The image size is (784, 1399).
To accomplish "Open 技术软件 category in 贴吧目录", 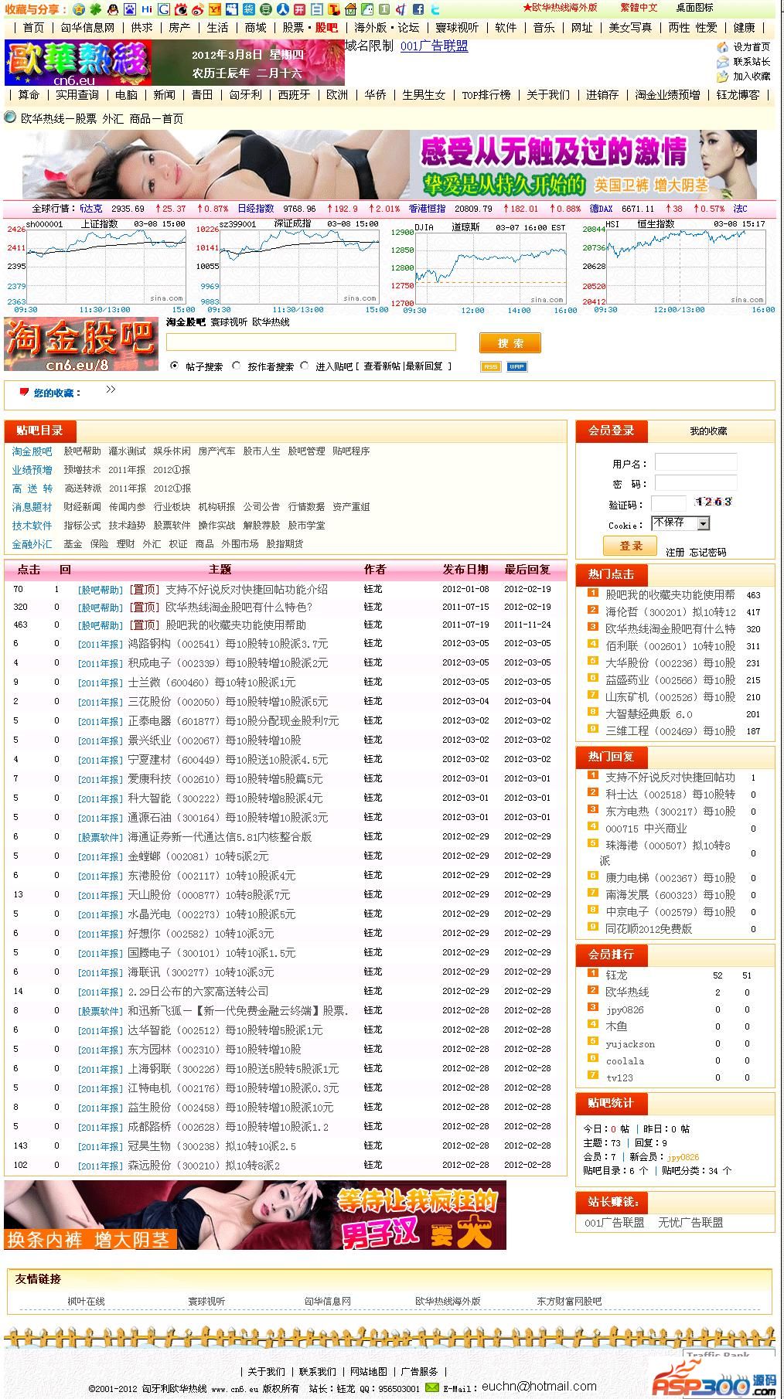I will click(x=32, y=526).
